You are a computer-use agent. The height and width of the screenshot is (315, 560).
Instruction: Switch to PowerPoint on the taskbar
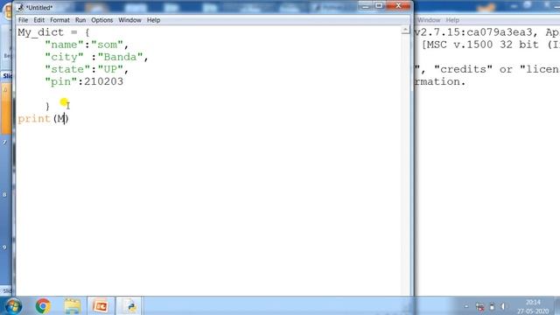coord(101,306)
